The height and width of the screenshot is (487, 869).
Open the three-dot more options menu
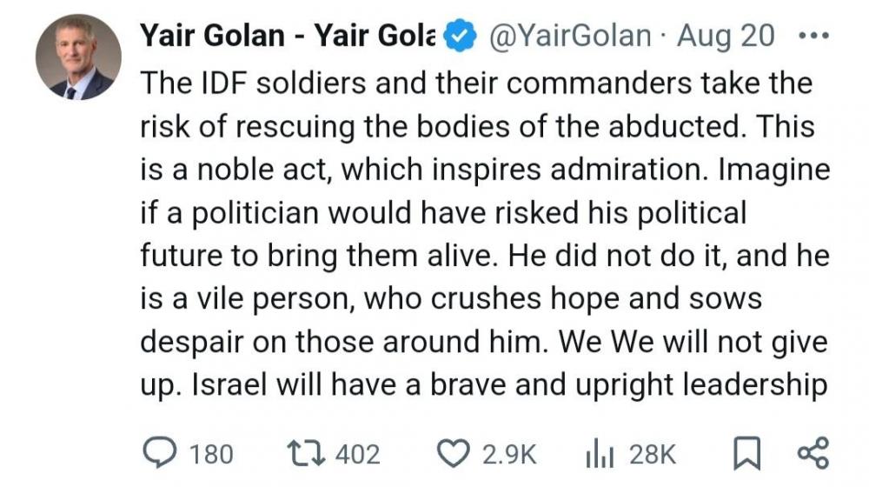813,37
